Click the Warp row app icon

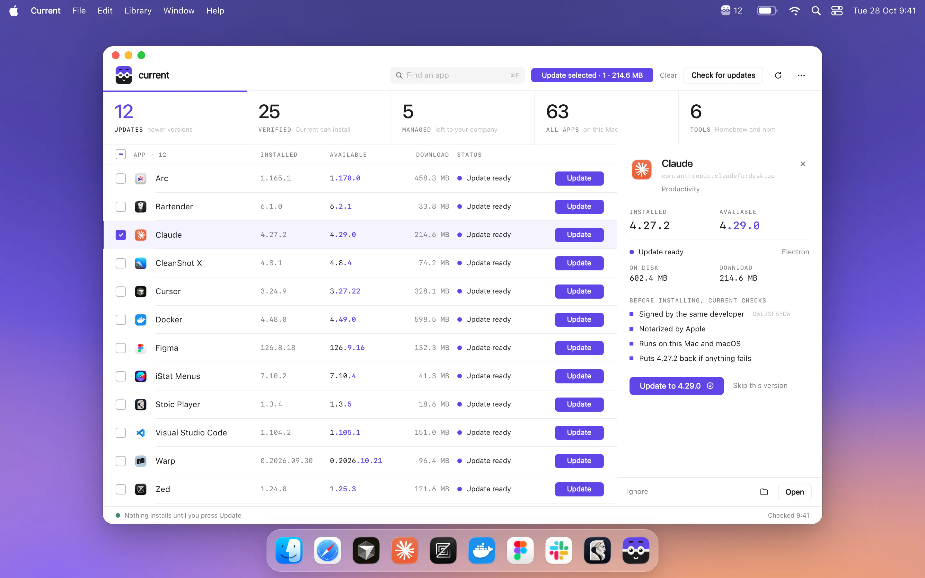pyautogui.click(x=141, y=461)
